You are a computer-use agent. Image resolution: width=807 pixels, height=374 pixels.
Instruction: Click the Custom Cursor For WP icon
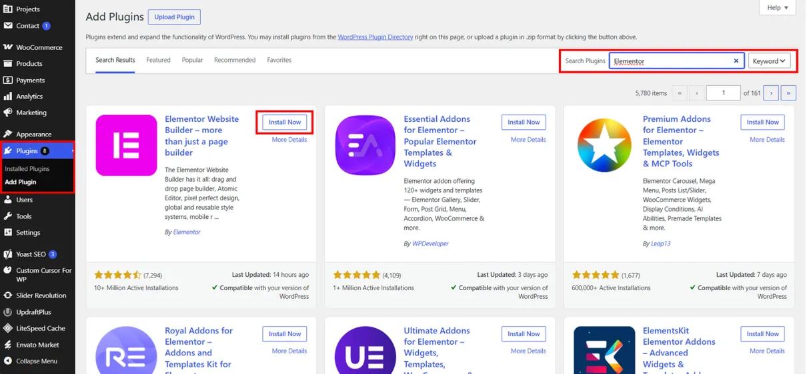(x=8, y=271)
